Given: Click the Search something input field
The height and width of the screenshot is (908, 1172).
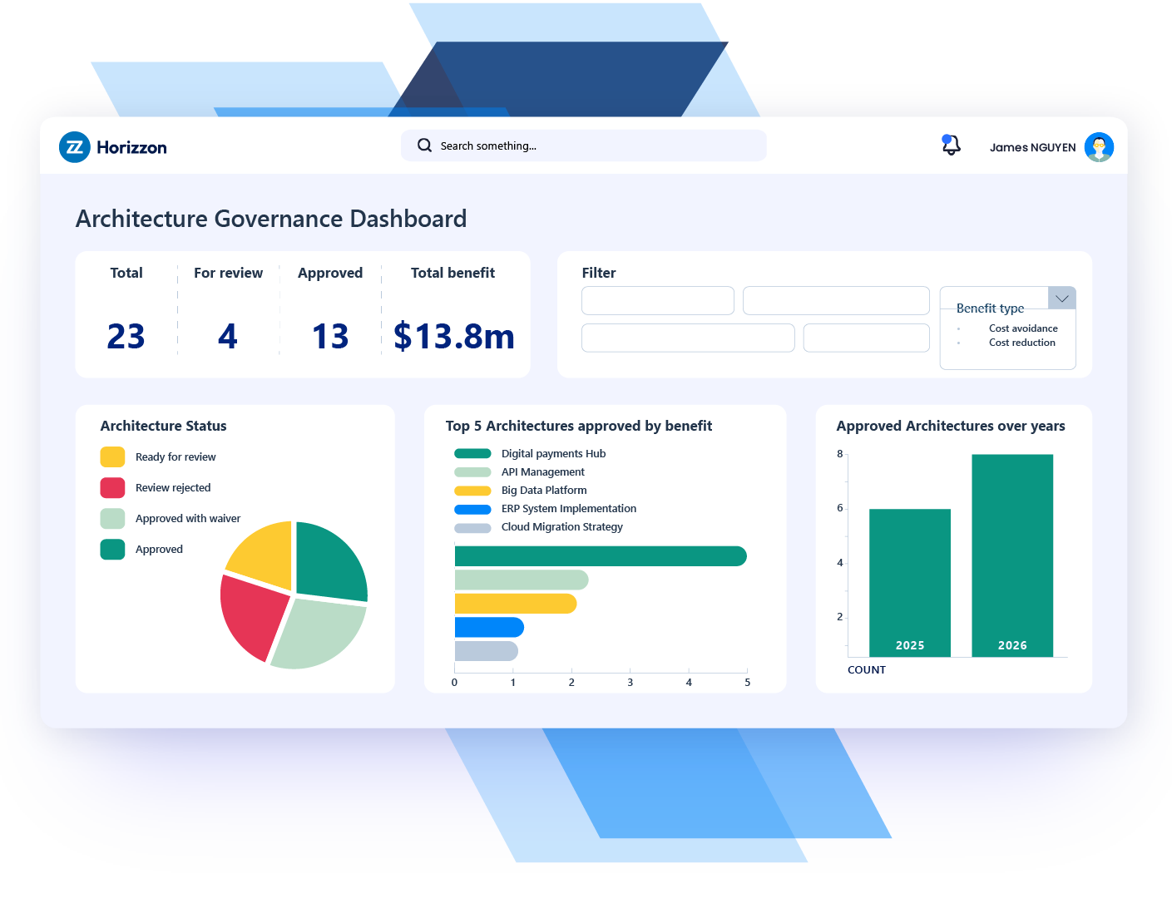Looking at the screenshot, I should (582, 145).
